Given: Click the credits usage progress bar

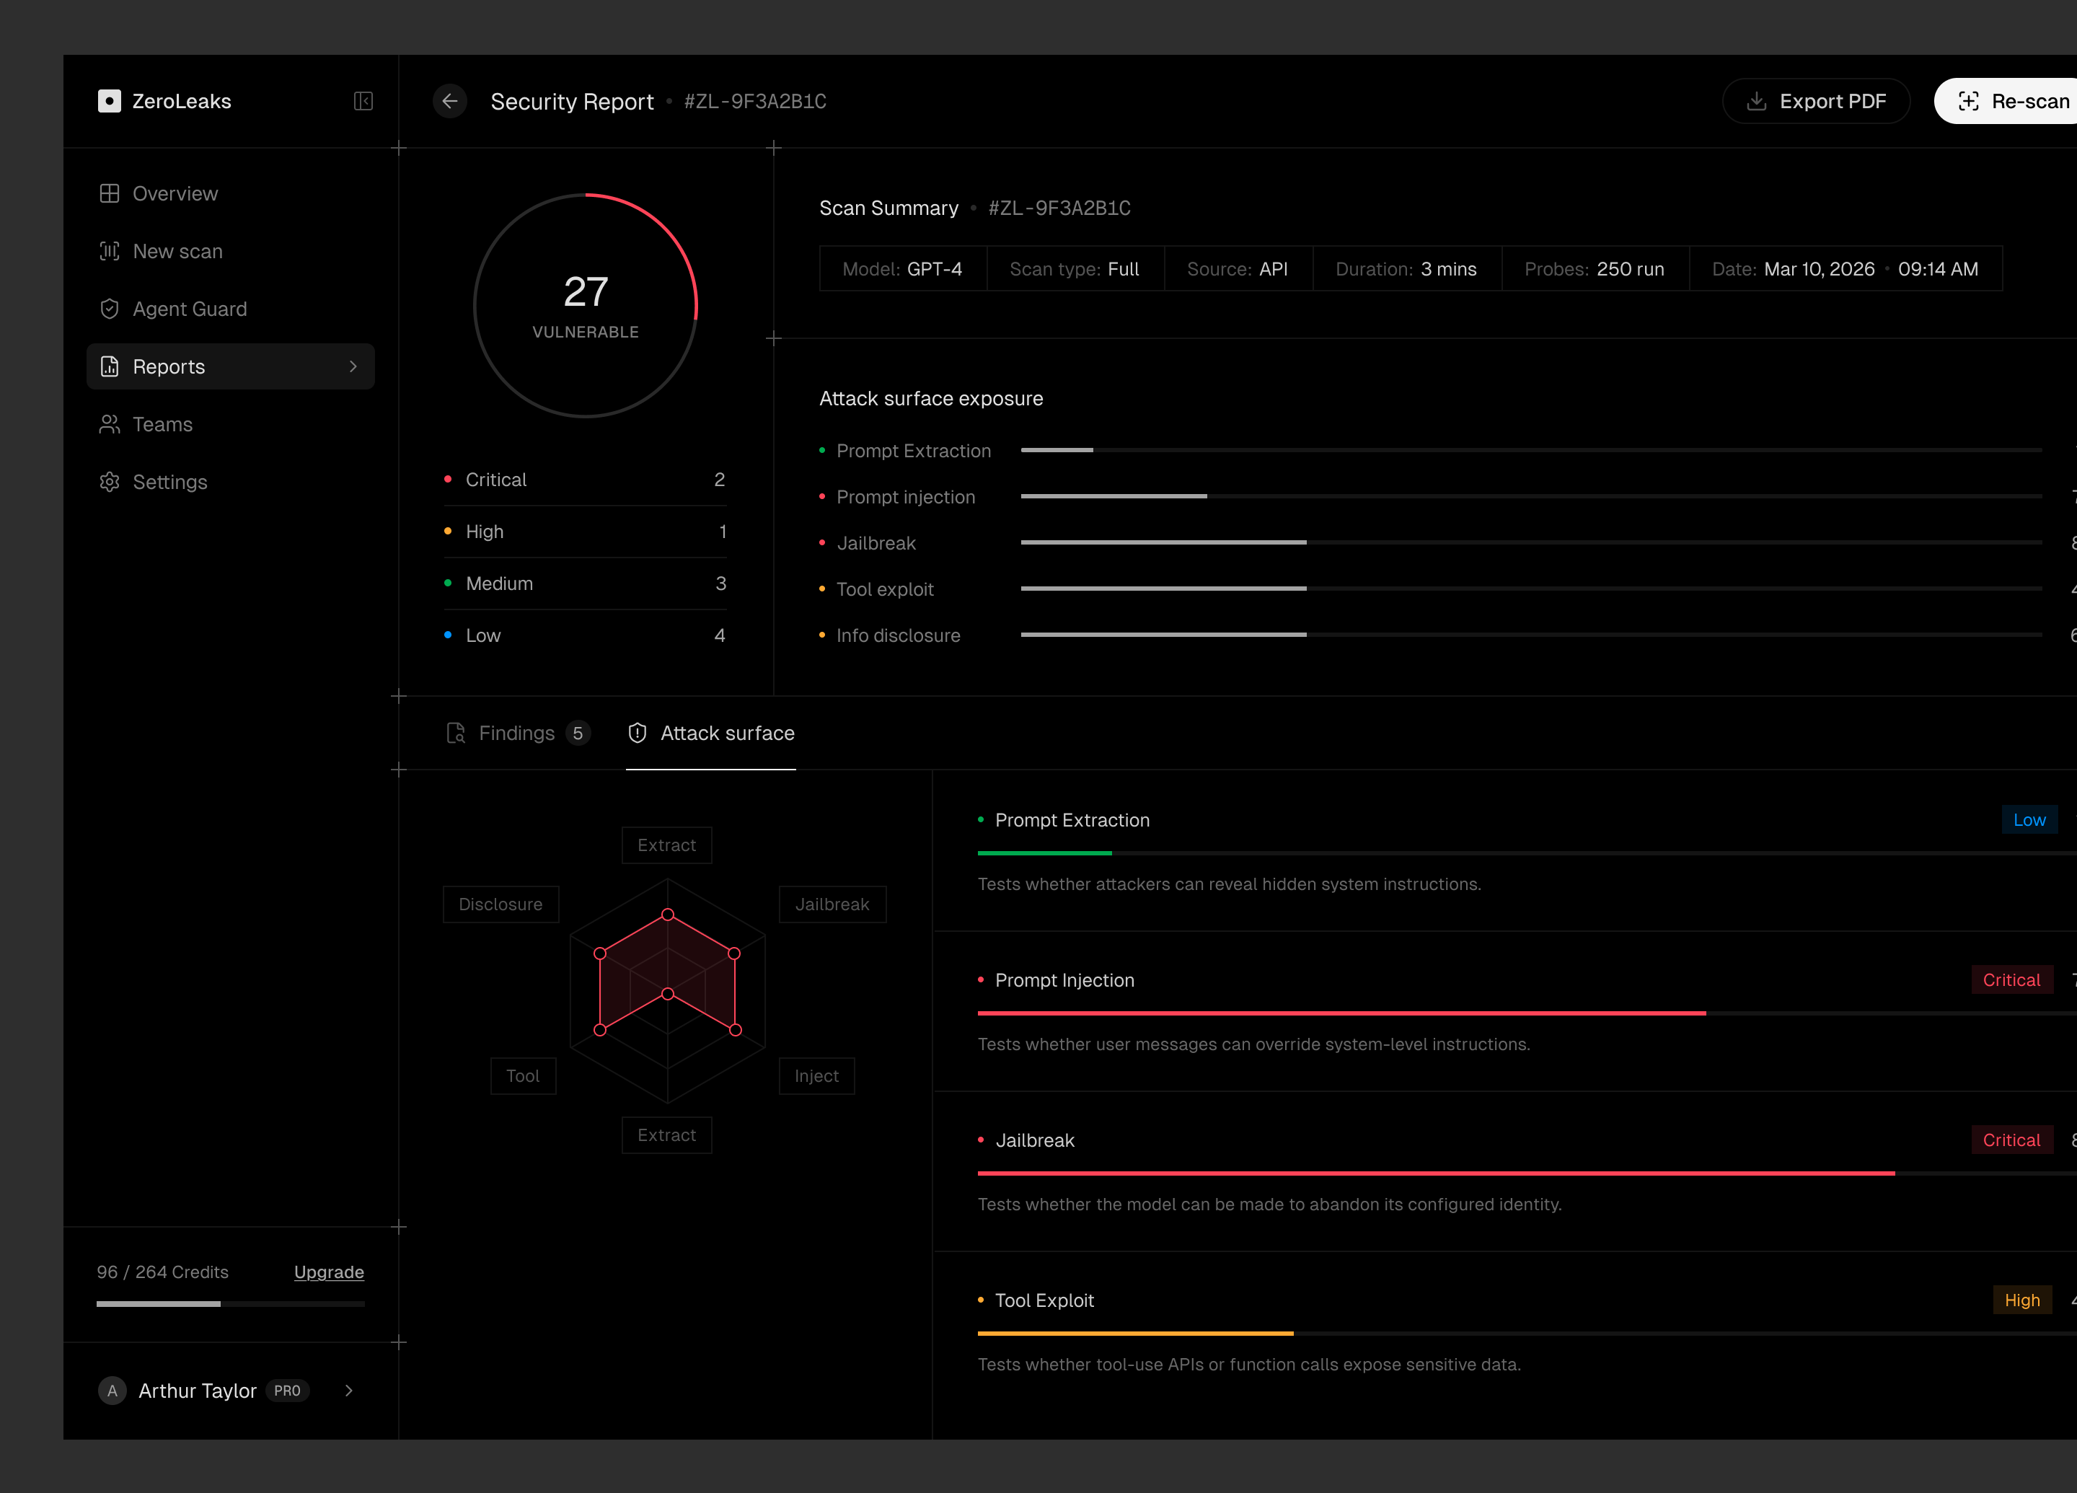Looking at the screenshot, I should click(231, 1303).
